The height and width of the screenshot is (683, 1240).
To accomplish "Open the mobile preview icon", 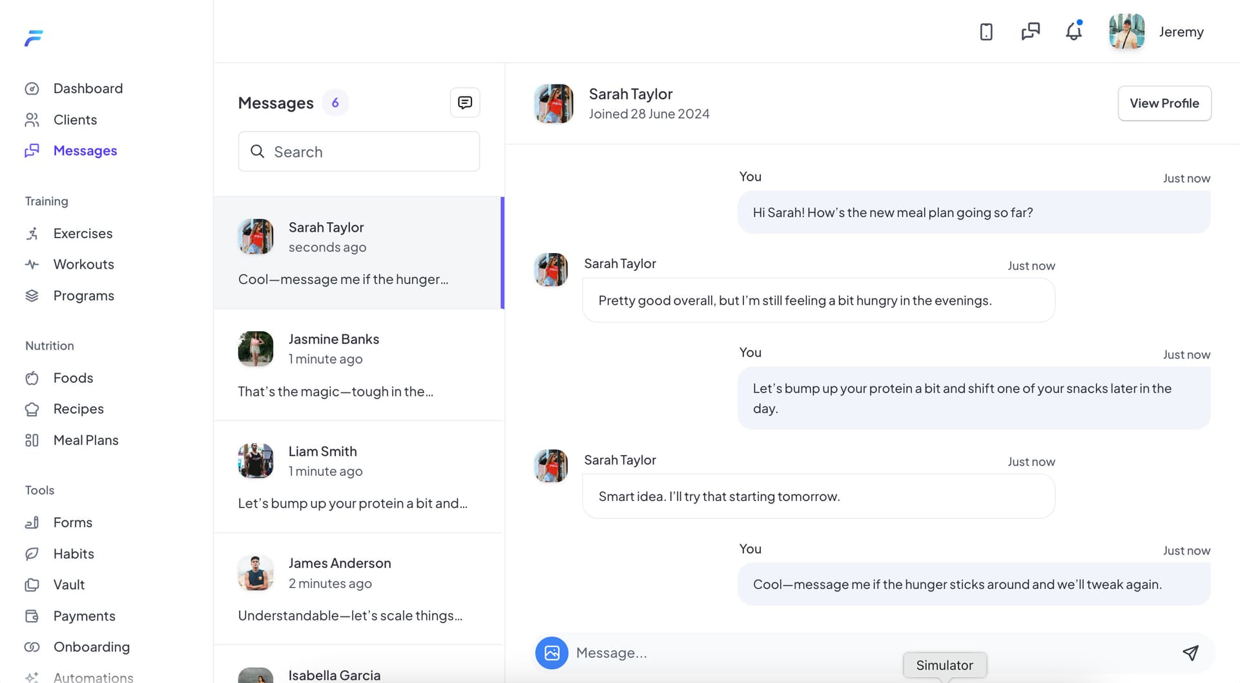I will (986, 31).
